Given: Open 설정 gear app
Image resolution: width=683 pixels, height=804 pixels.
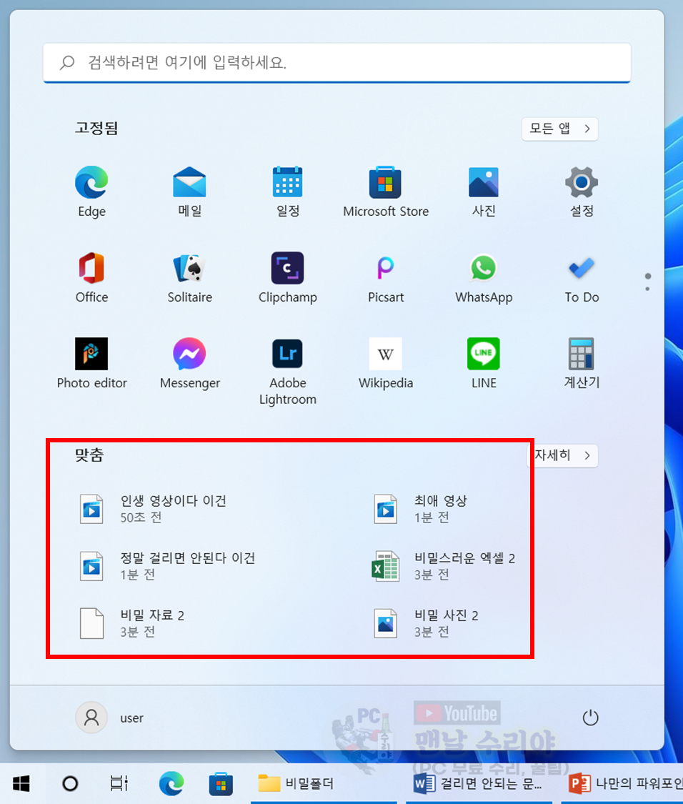Looking at the screenshot, I should 582,192.
